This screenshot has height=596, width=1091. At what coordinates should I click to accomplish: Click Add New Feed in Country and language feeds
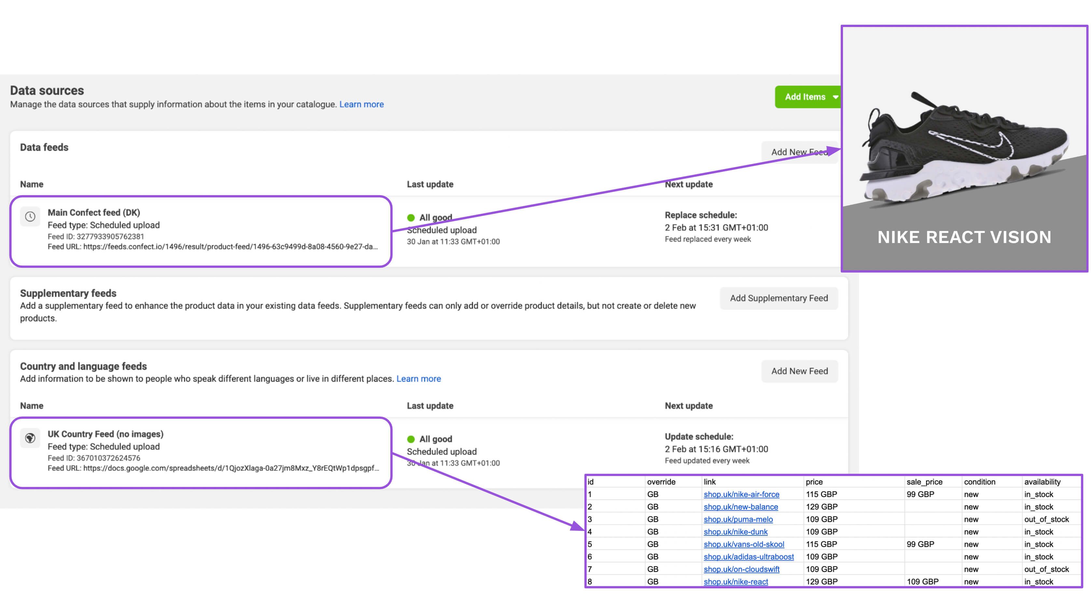coord(800,371)
